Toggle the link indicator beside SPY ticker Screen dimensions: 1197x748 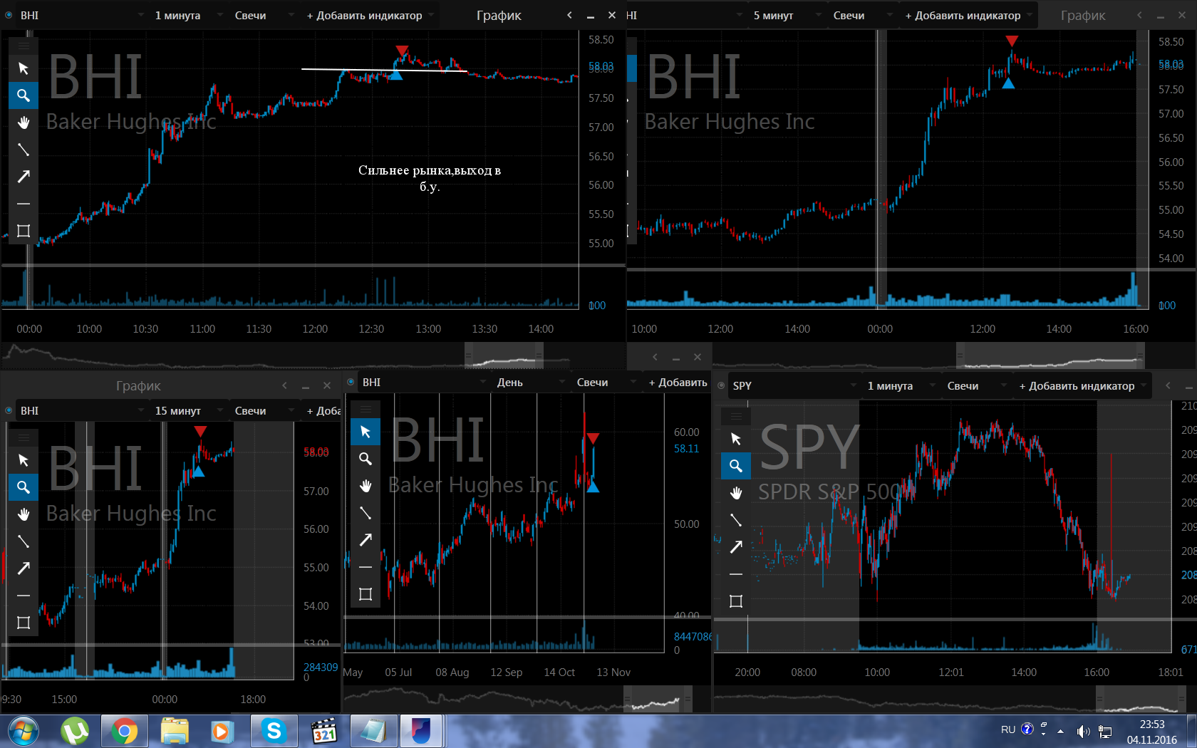(721, 385)
